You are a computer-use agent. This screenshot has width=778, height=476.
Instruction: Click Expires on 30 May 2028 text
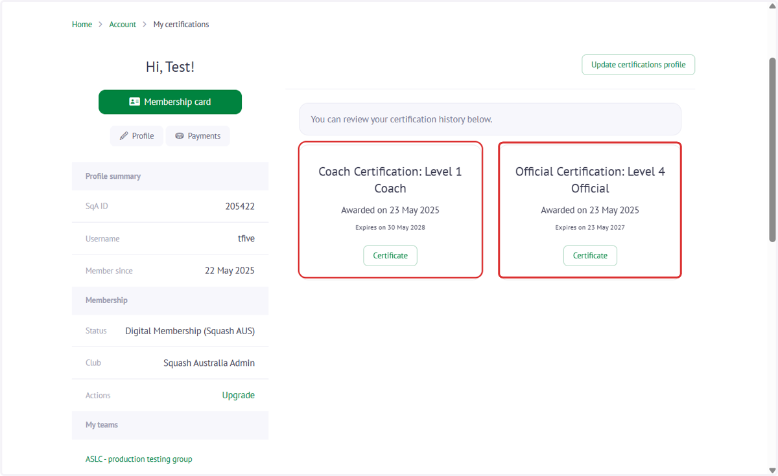(390, 228)
